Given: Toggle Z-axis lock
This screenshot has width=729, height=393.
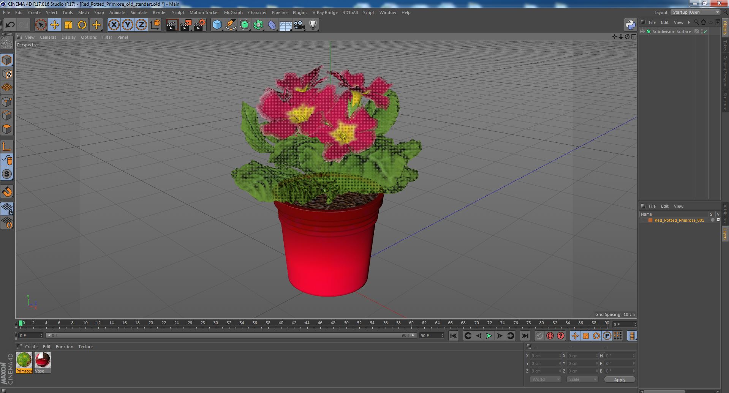Looking at the screenshot, I should pos(141,25).
